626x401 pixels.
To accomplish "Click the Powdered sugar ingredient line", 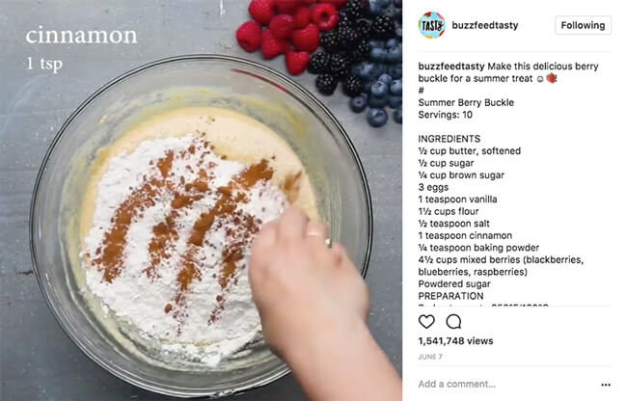I will point(454,284).
